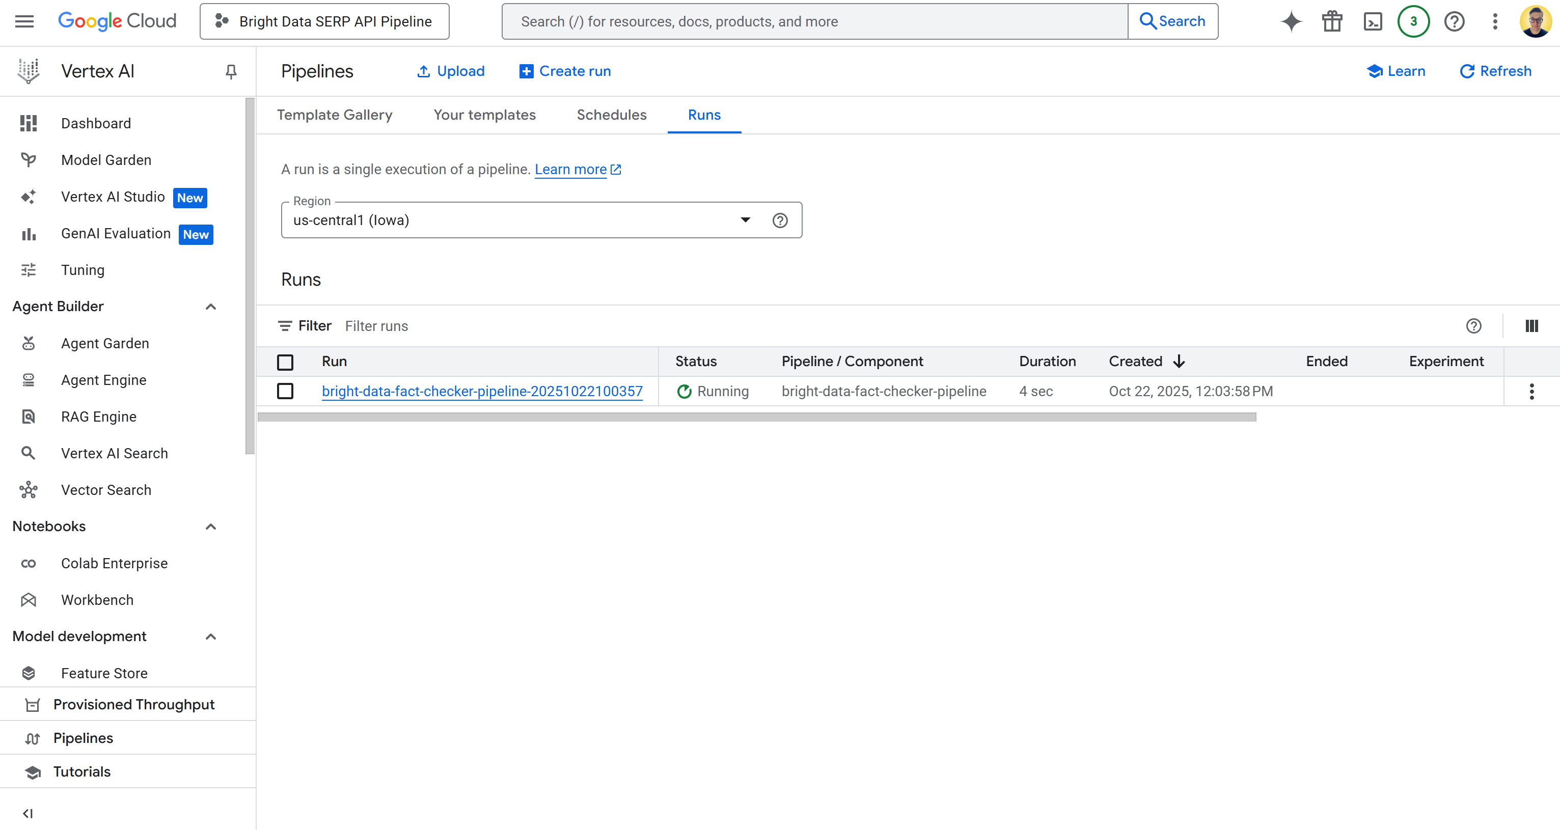The height and width of the screenshot is (830, 1560).
Task: Open Model Garden from the sidebar
Action: tap(106, 160)
